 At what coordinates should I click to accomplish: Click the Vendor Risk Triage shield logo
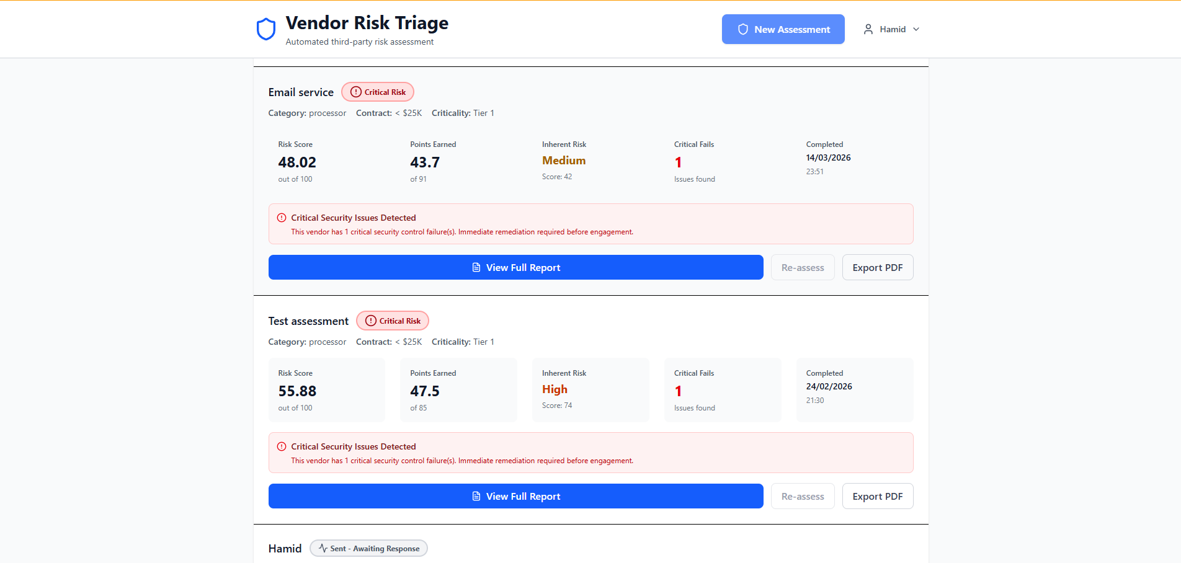[x=266, y=29]
